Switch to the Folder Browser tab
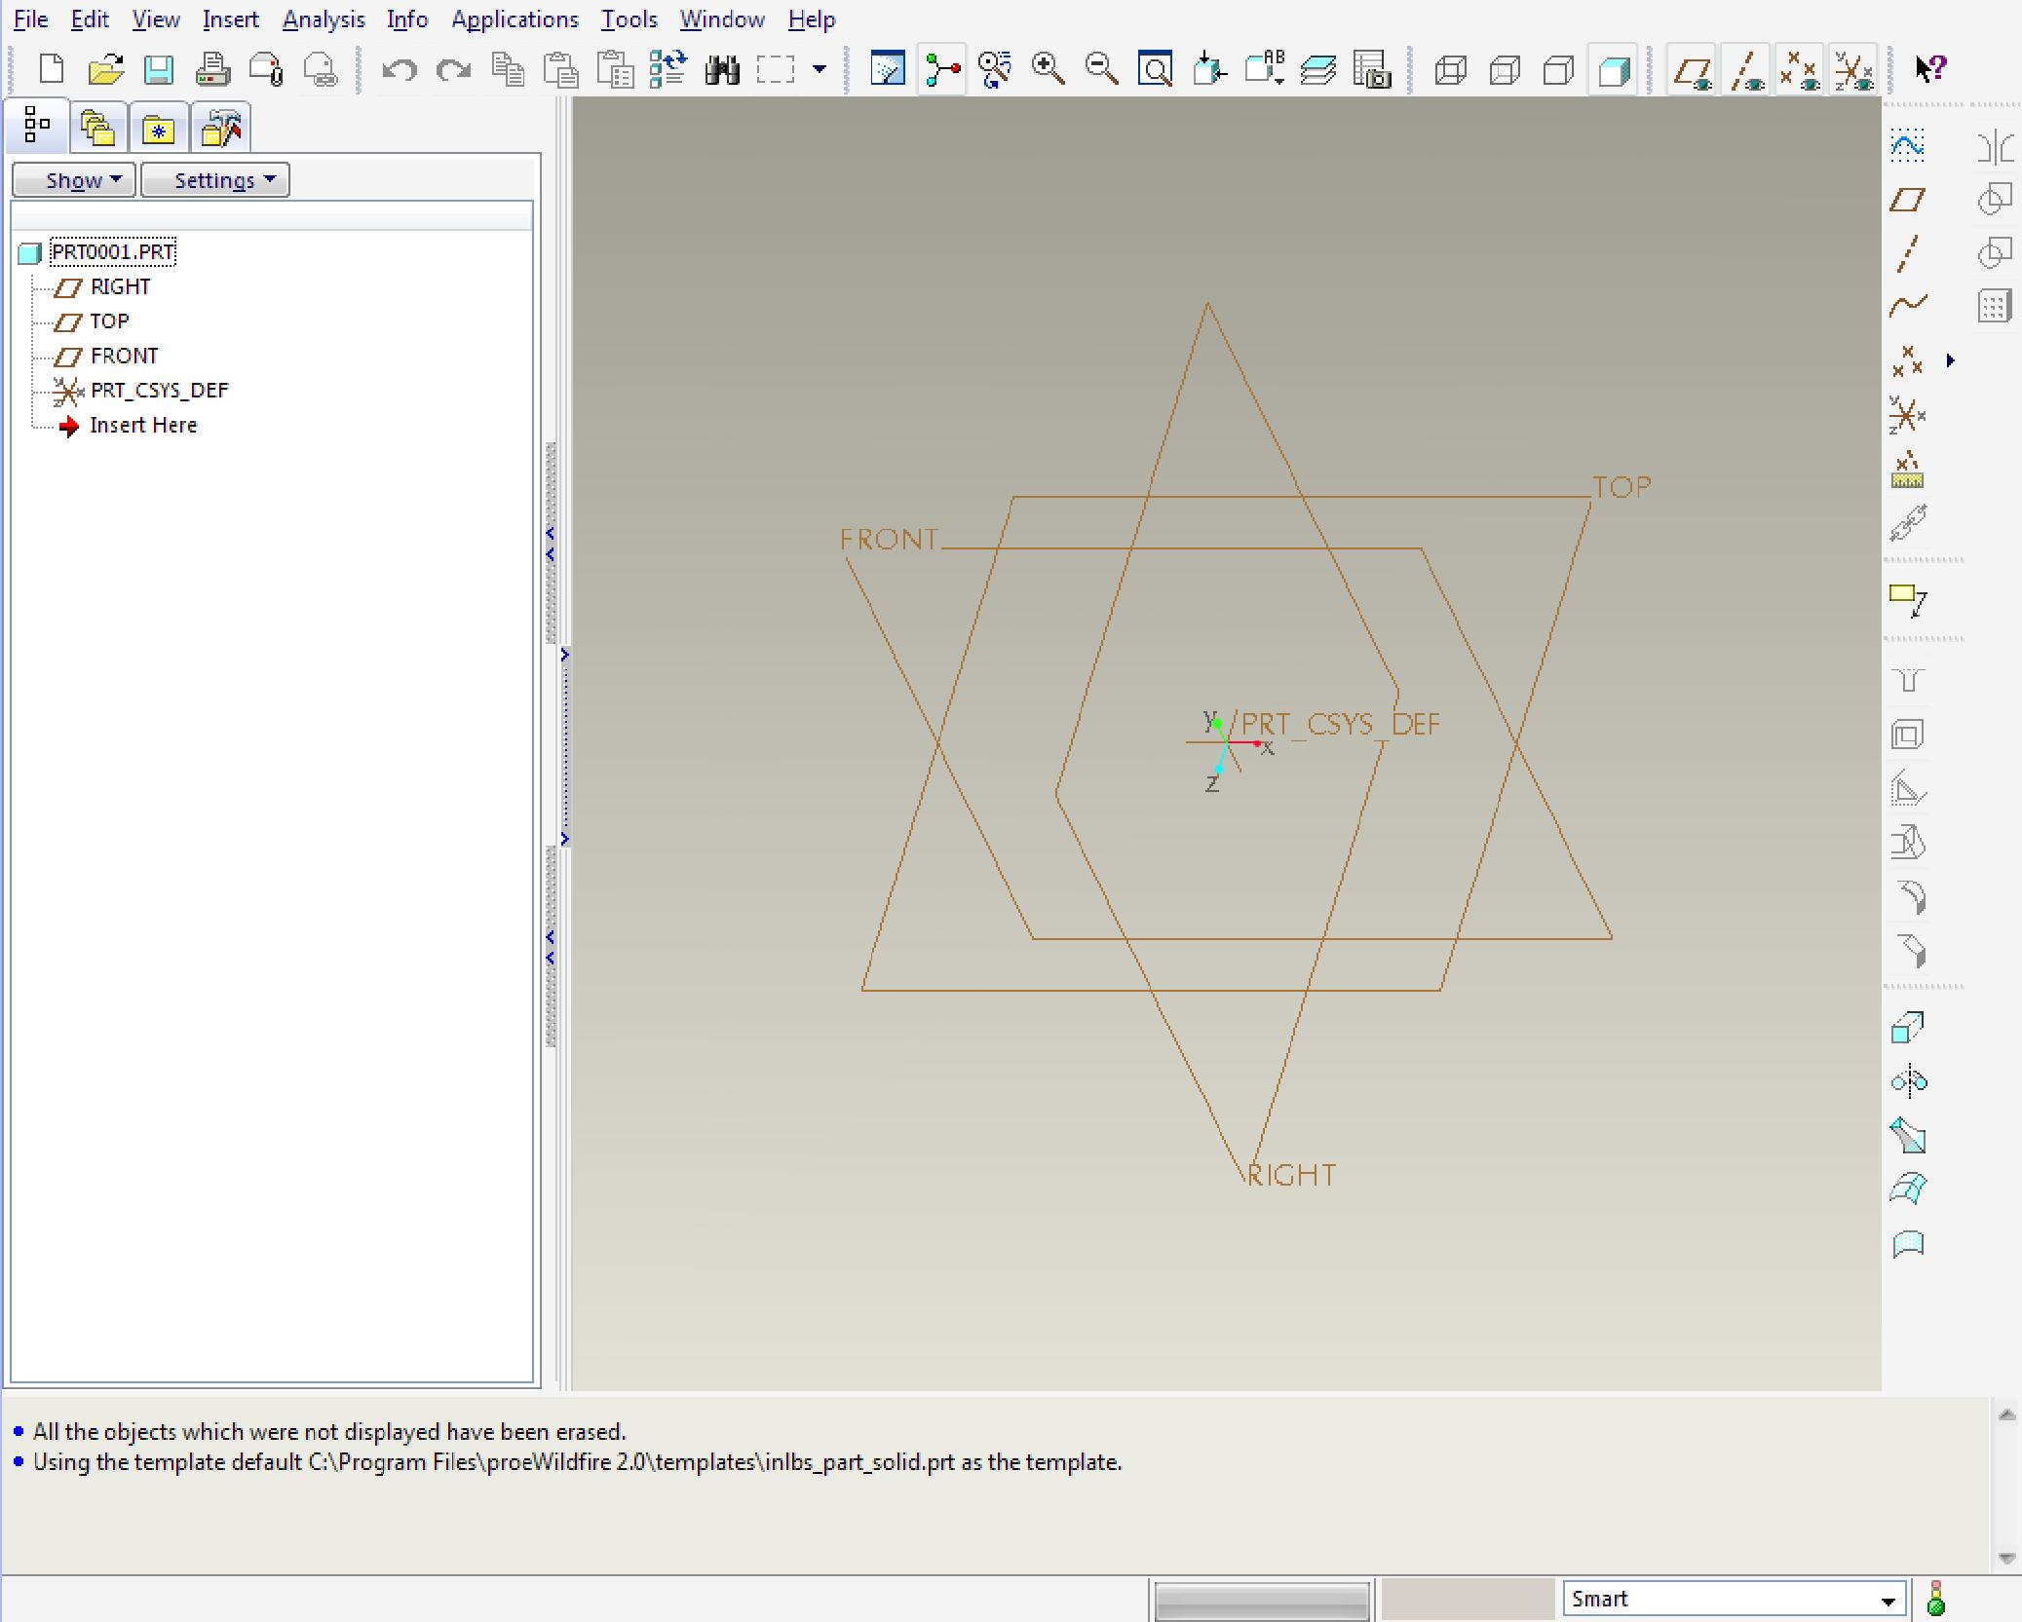The width and height of the screenshot is (2022, 1622). [x=98, y=128]
